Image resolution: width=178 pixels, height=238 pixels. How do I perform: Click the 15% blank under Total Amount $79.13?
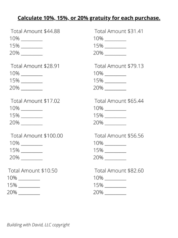click(115, 81)
